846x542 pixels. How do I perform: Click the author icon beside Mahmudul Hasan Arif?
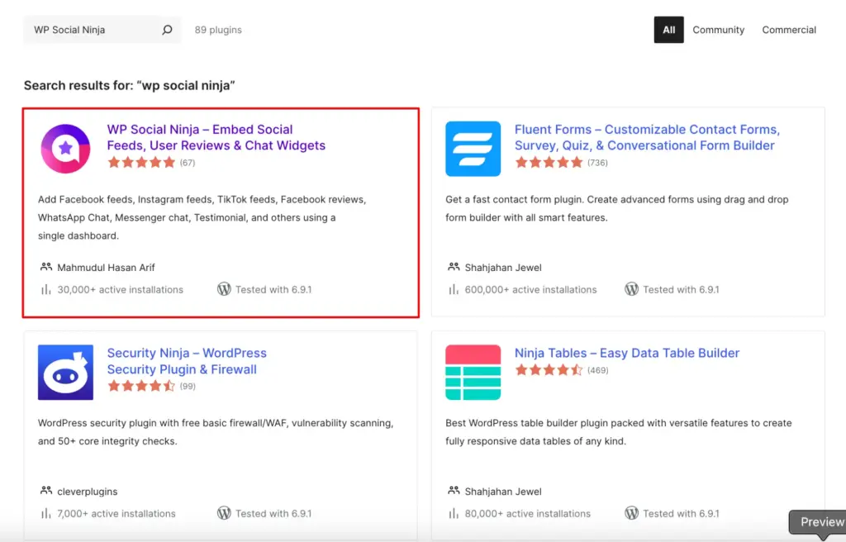(45, 267)
